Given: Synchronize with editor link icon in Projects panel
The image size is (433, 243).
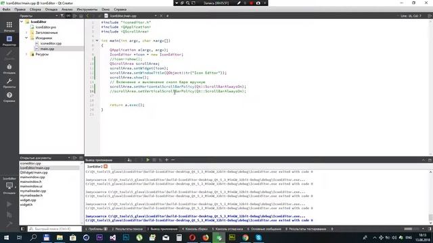Looking at the screenshot, I should click(x=68, y=16).
